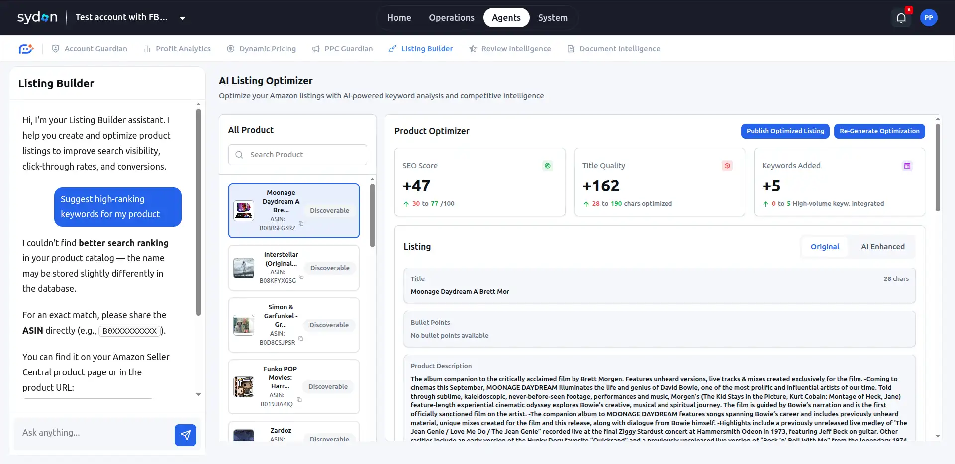This screenshot has height=464, width=955.
Task: Click the Title field "Moonage Daydream A Brett Mor"
Action: tap(660, 285)
